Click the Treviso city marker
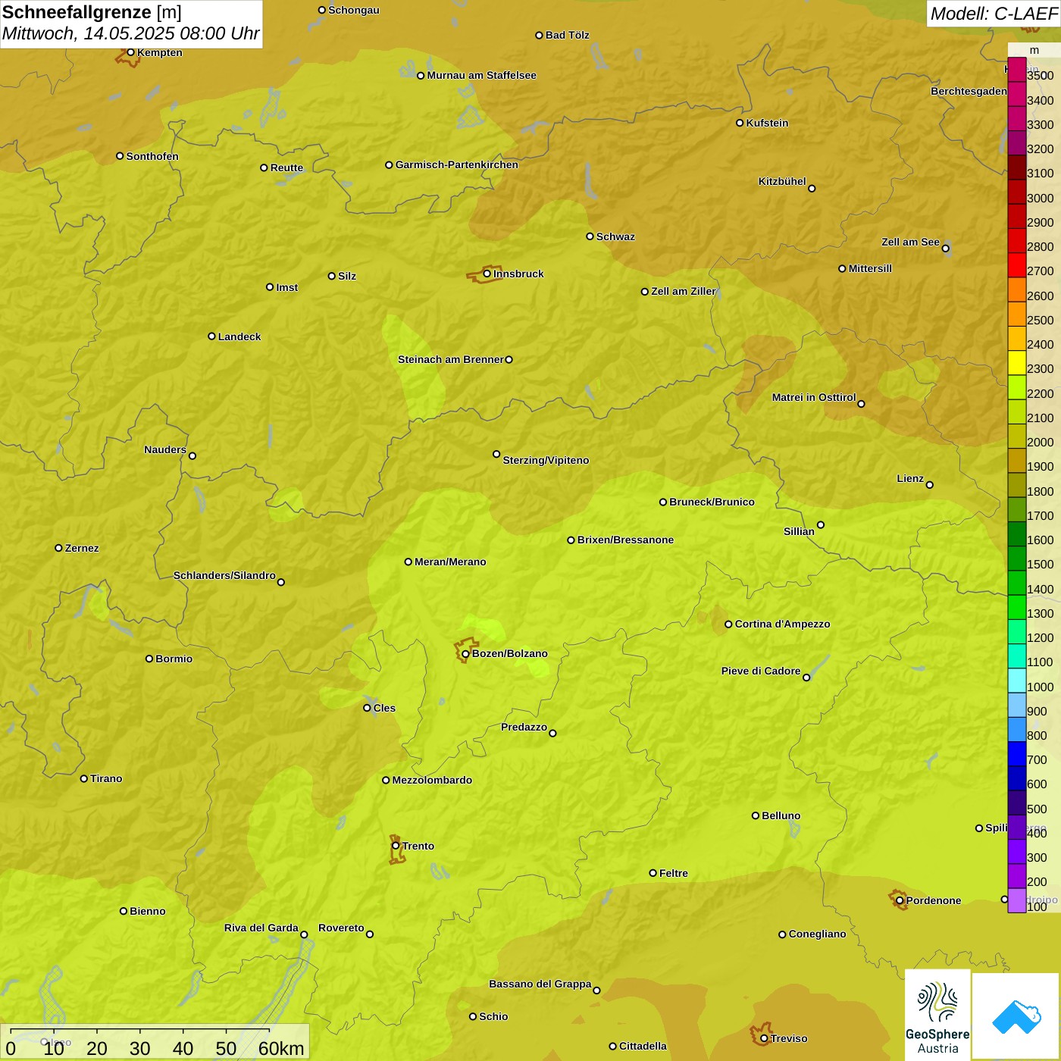 click(x=764, y=1038)
